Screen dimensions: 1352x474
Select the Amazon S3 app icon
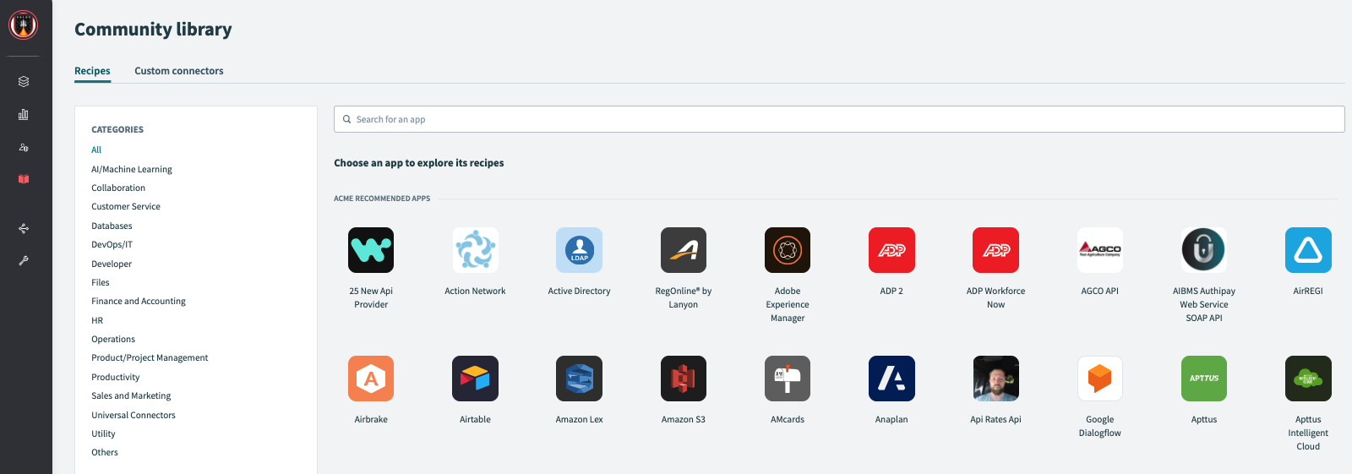point(683,379)
